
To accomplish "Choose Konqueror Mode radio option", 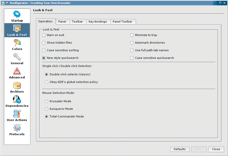I will pos(47,109).
